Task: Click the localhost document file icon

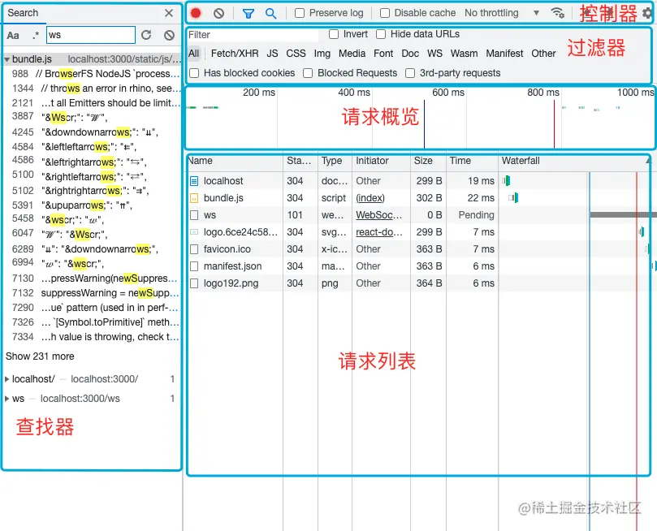Action: click(194, 181)
